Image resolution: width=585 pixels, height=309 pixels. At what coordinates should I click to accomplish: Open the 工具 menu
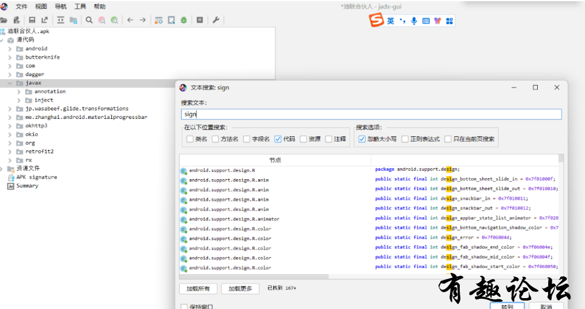point(80,6)
